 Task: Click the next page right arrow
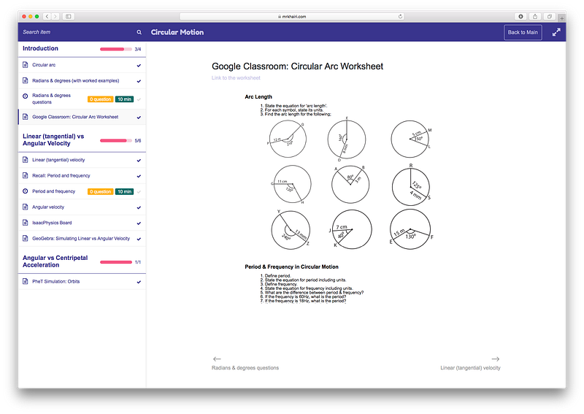pyautogui.click(x=496, y=359)
